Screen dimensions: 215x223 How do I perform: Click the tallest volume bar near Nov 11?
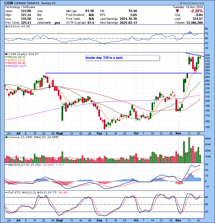click(x=189, y=150)
